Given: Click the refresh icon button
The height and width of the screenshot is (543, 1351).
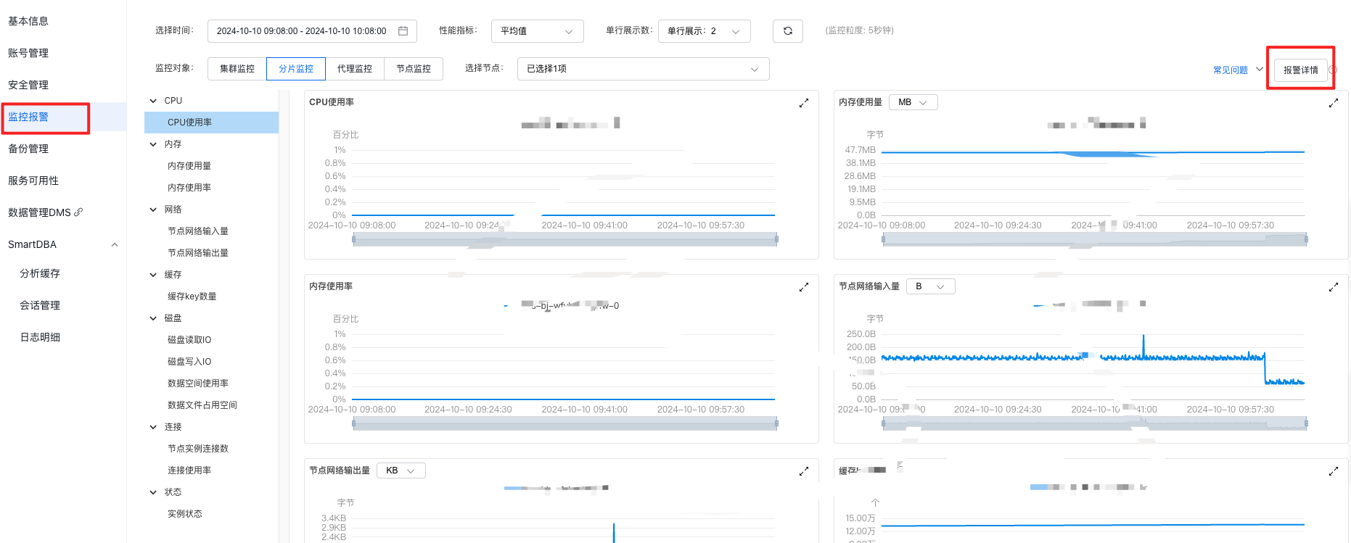Looking at the screenshot, I should [x=787, y=31].
